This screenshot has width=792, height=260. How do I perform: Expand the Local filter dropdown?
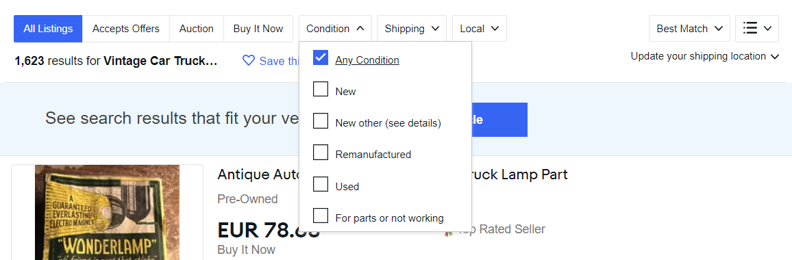[x=480, y=29]
